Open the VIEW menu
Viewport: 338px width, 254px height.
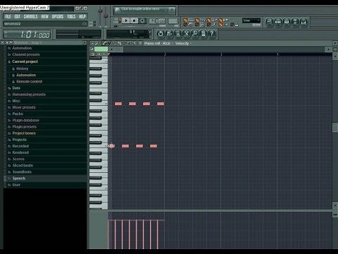click(44, 16)
